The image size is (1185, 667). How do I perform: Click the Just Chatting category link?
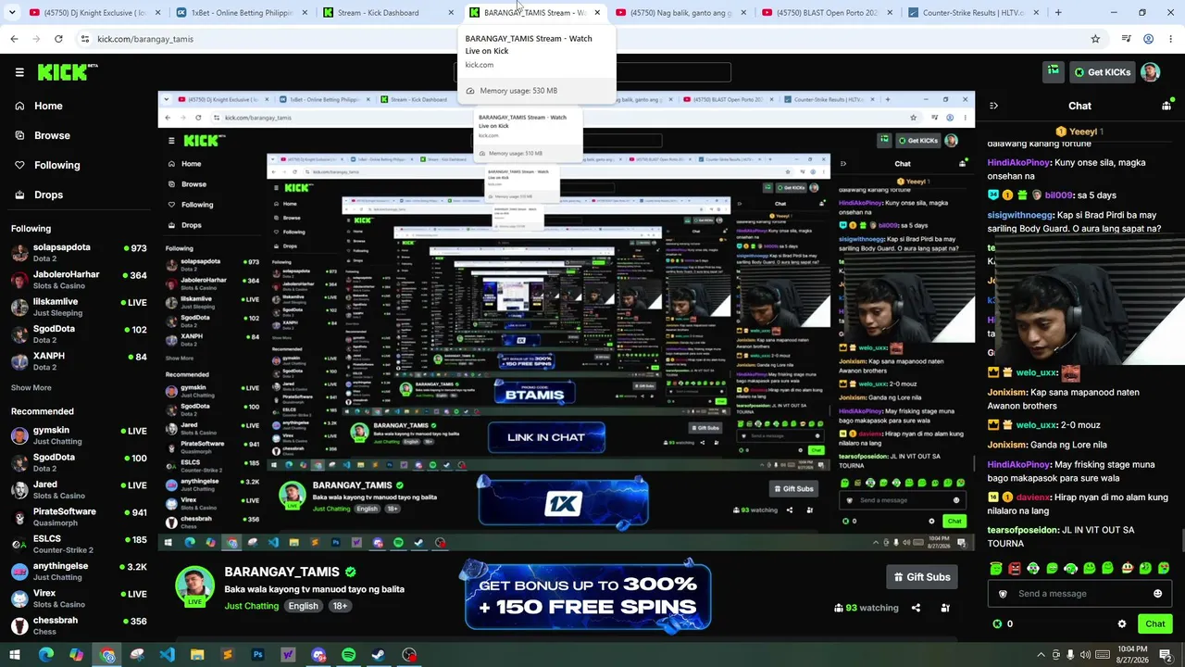click(251, 606)
